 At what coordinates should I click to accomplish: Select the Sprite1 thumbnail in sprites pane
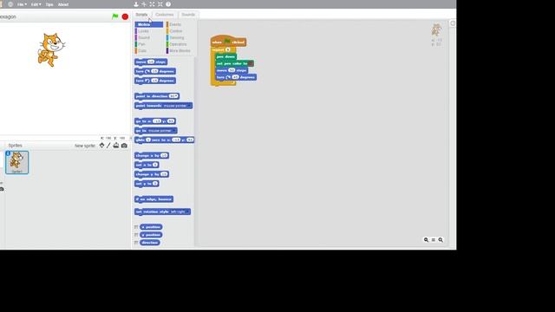(x=16, y=162)
